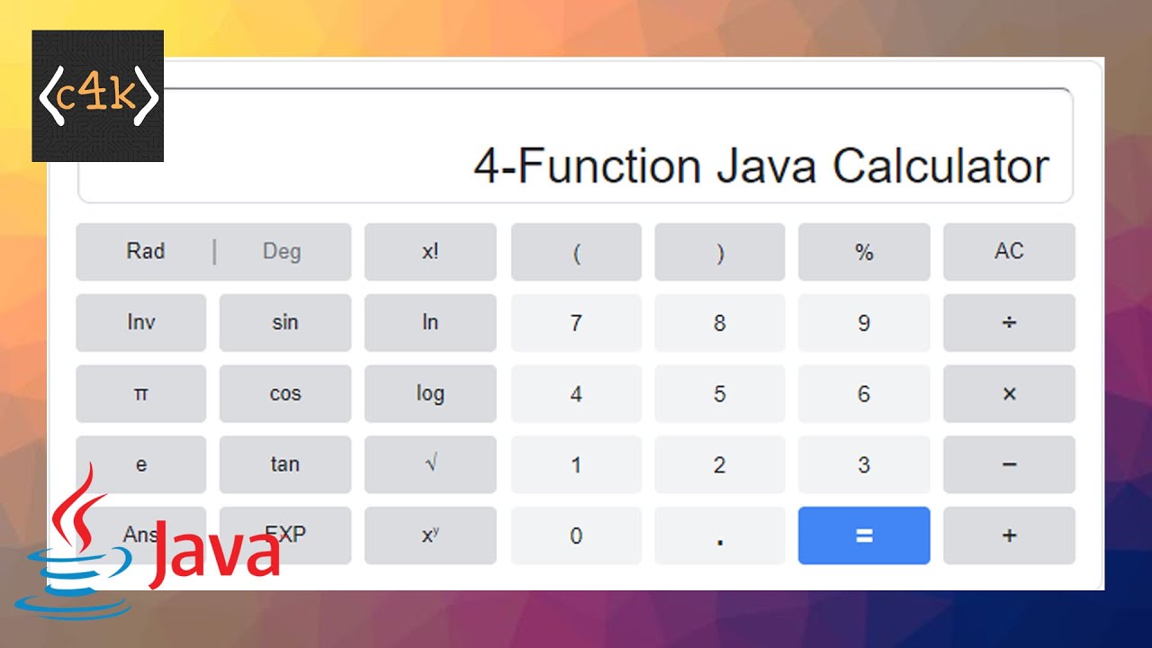
Task: Click the x to the power y key
Action: click(430, 535)
